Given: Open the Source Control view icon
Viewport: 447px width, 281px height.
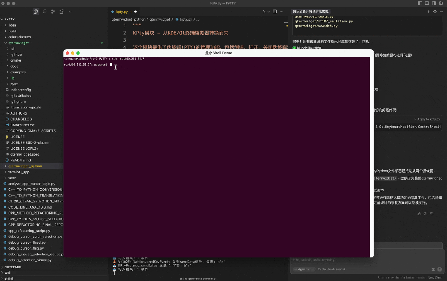Looking at the screenshot, I should click(x=53, y=12).
